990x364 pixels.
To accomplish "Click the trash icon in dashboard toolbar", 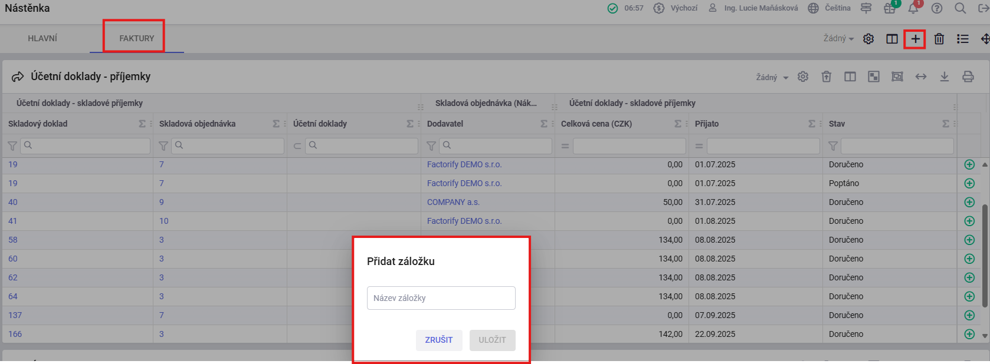I will pyautogui.click(x=939, y=39).
